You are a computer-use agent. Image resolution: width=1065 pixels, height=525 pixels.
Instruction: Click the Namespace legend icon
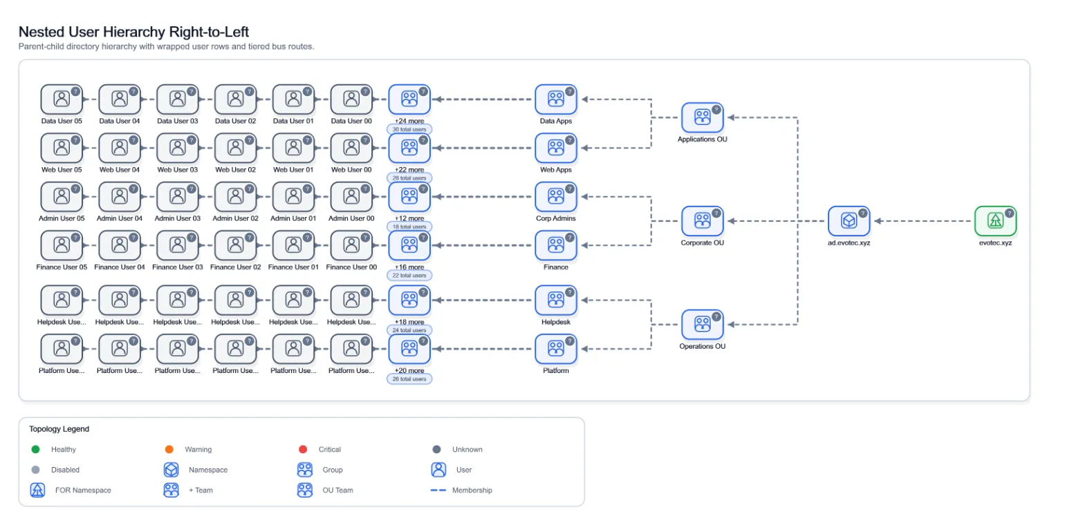tap(172, 470)
